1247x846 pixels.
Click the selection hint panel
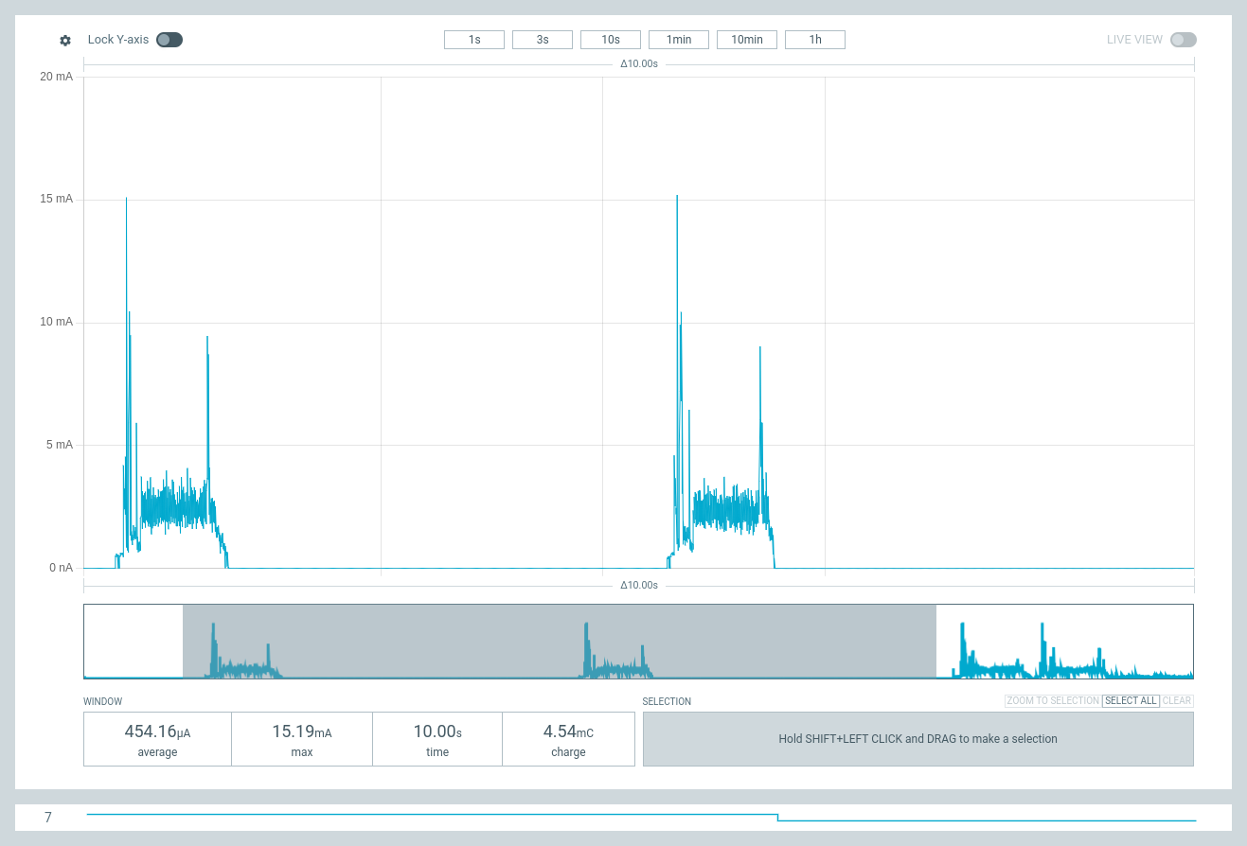pos(918,739)
